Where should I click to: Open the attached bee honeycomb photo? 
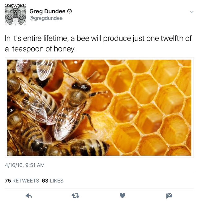(x=99, y=108)
